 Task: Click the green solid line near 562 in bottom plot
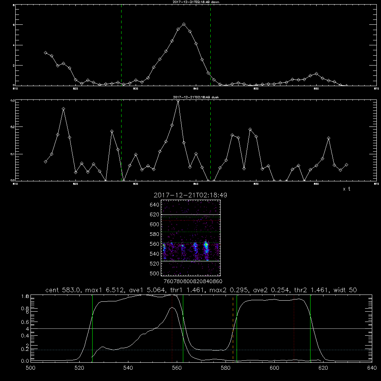click(183, 328)
